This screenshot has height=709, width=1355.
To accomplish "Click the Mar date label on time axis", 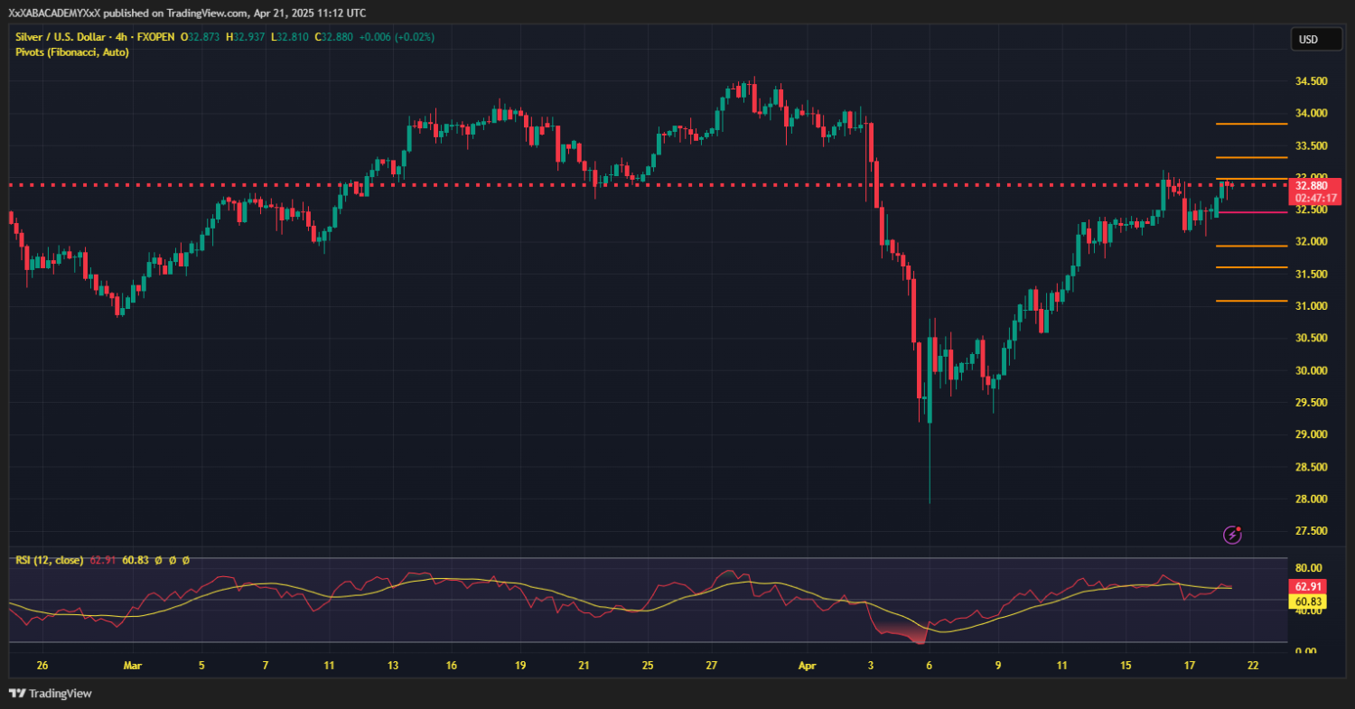I will tap(133, 666).
